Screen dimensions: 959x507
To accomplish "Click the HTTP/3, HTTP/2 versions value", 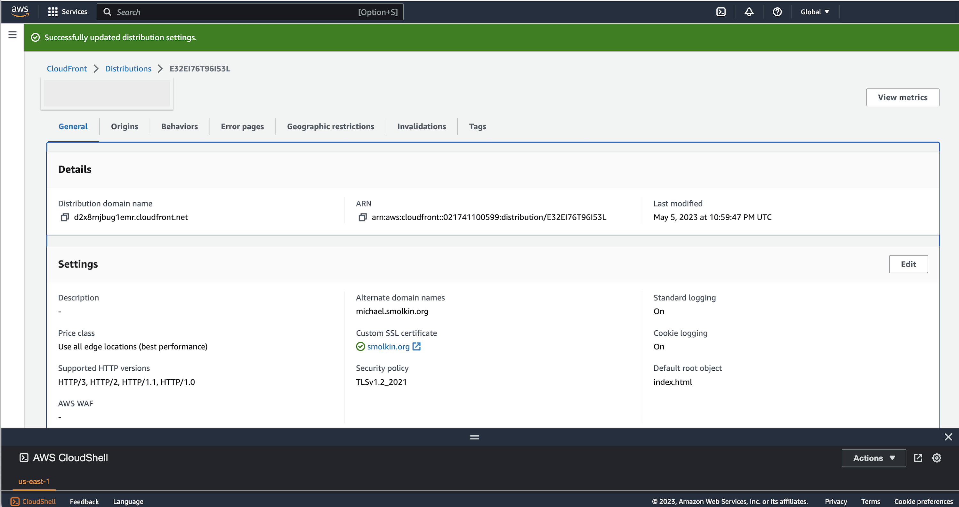I will (x=126, y=382).
